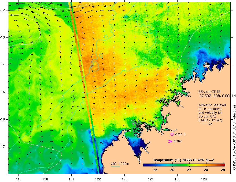
Task: Click the colorbar tick label 29
Action: pos(223,170)
